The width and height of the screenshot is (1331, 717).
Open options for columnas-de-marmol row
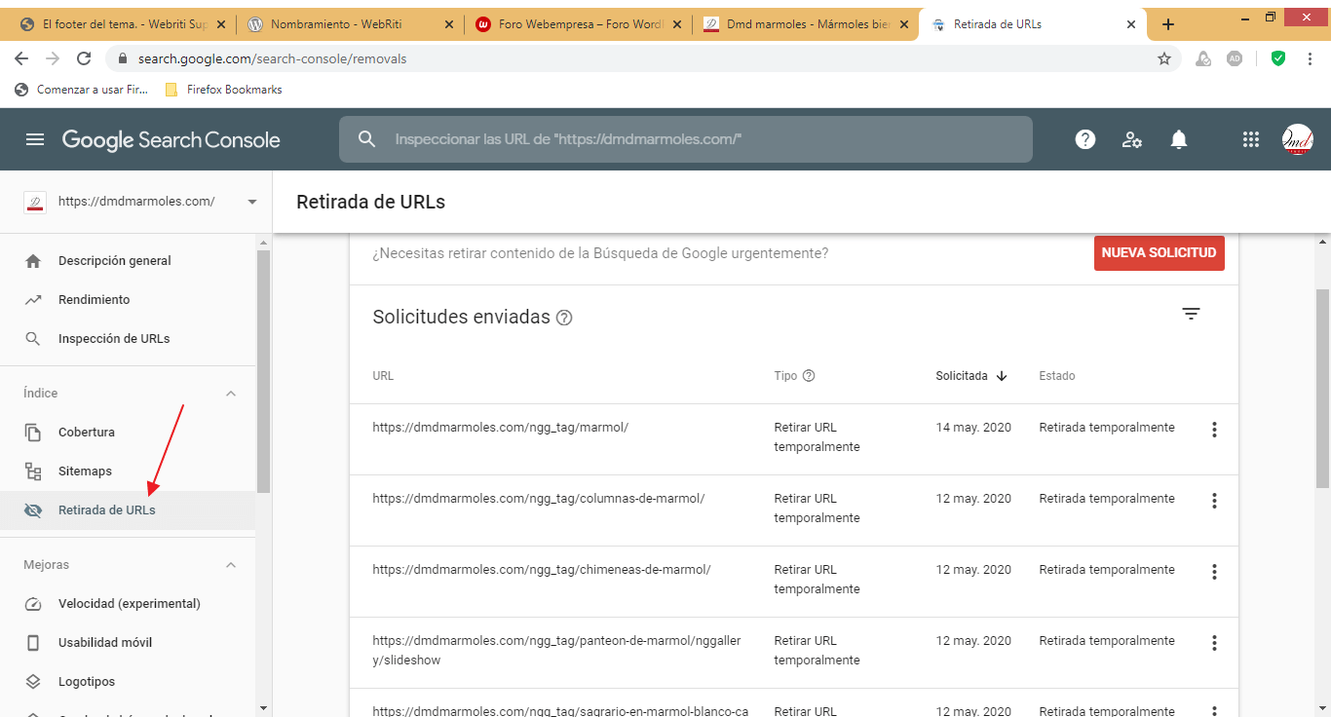click(x=1214, y=501)
